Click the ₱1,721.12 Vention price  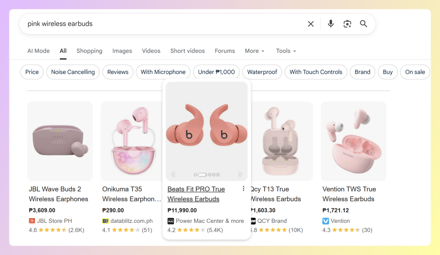pyautogui.click(x=336, y=210)
